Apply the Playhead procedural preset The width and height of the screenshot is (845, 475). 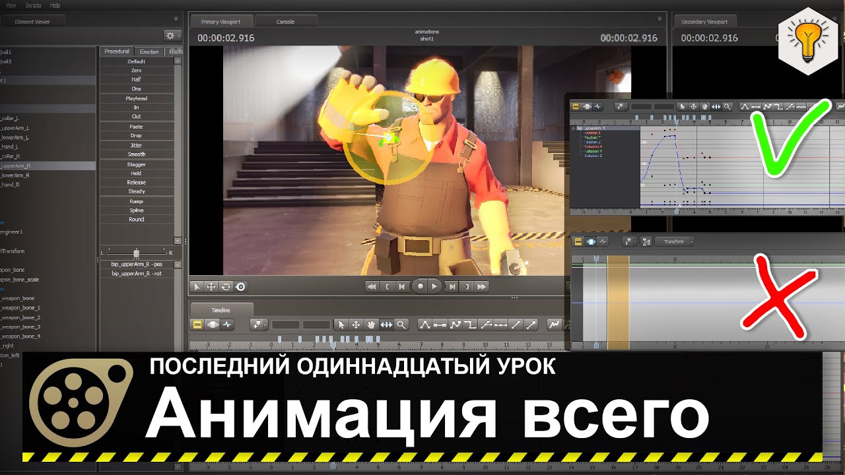(x=136, y=98)
